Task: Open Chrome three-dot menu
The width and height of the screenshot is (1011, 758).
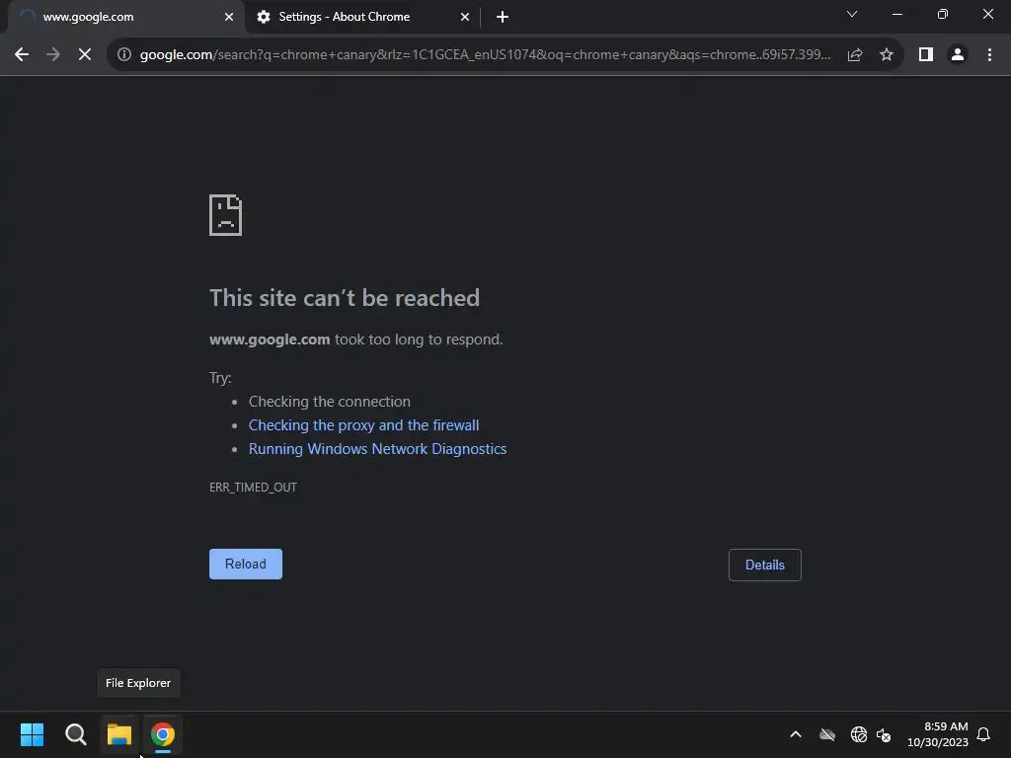Action: click(989, 55)
